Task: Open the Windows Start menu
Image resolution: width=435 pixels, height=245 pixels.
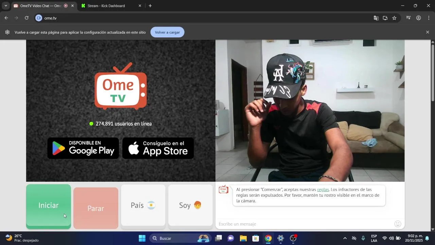Action: coord(142,238)
